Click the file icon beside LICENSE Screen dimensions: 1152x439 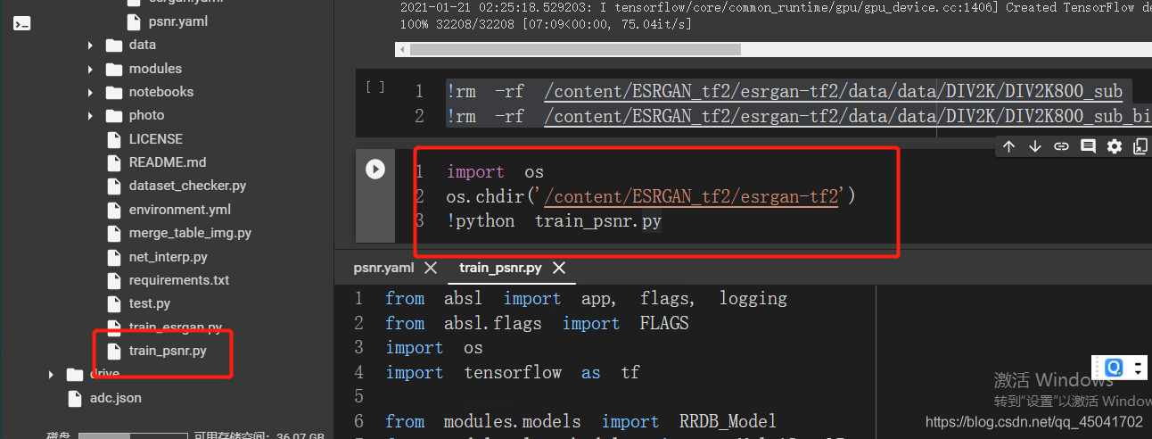point(113,139)
